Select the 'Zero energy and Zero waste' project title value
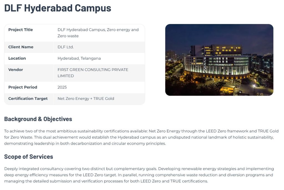The width and height of the screenshot is (284, 190). [x=98, y=33]
